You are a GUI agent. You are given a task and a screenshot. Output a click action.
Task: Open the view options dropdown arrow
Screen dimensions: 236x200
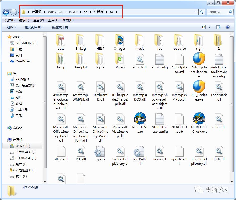210,27
